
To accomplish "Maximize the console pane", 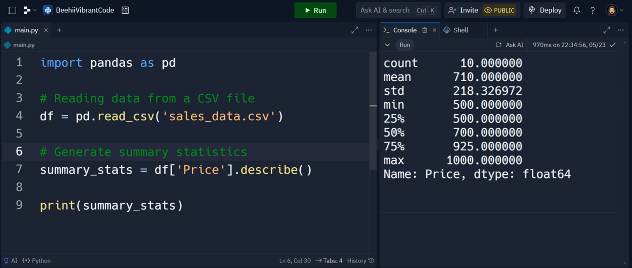I will pyautogui.click(x=607, y=30).
